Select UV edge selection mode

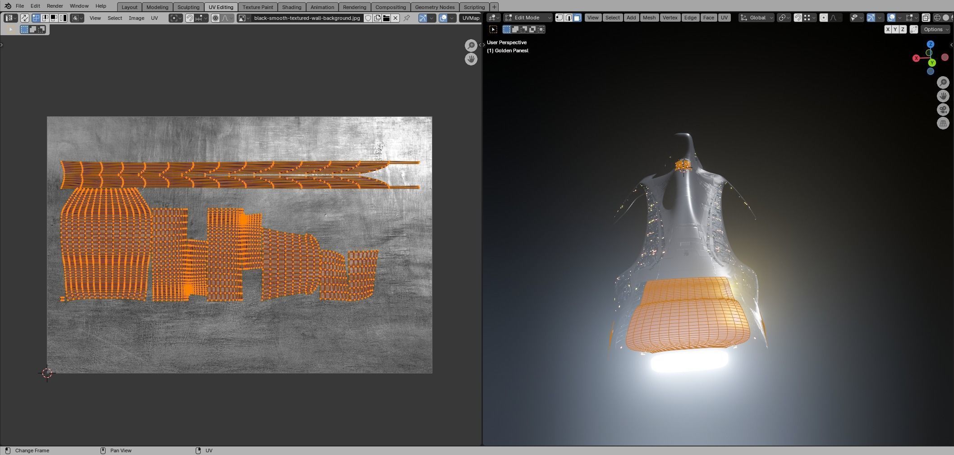click(x=45, y=18)
